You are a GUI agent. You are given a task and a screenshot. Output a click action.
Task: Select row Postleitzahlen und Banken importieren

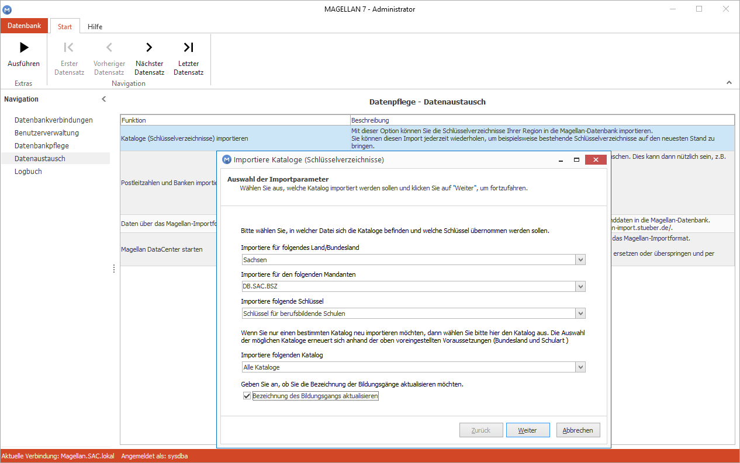169,183
